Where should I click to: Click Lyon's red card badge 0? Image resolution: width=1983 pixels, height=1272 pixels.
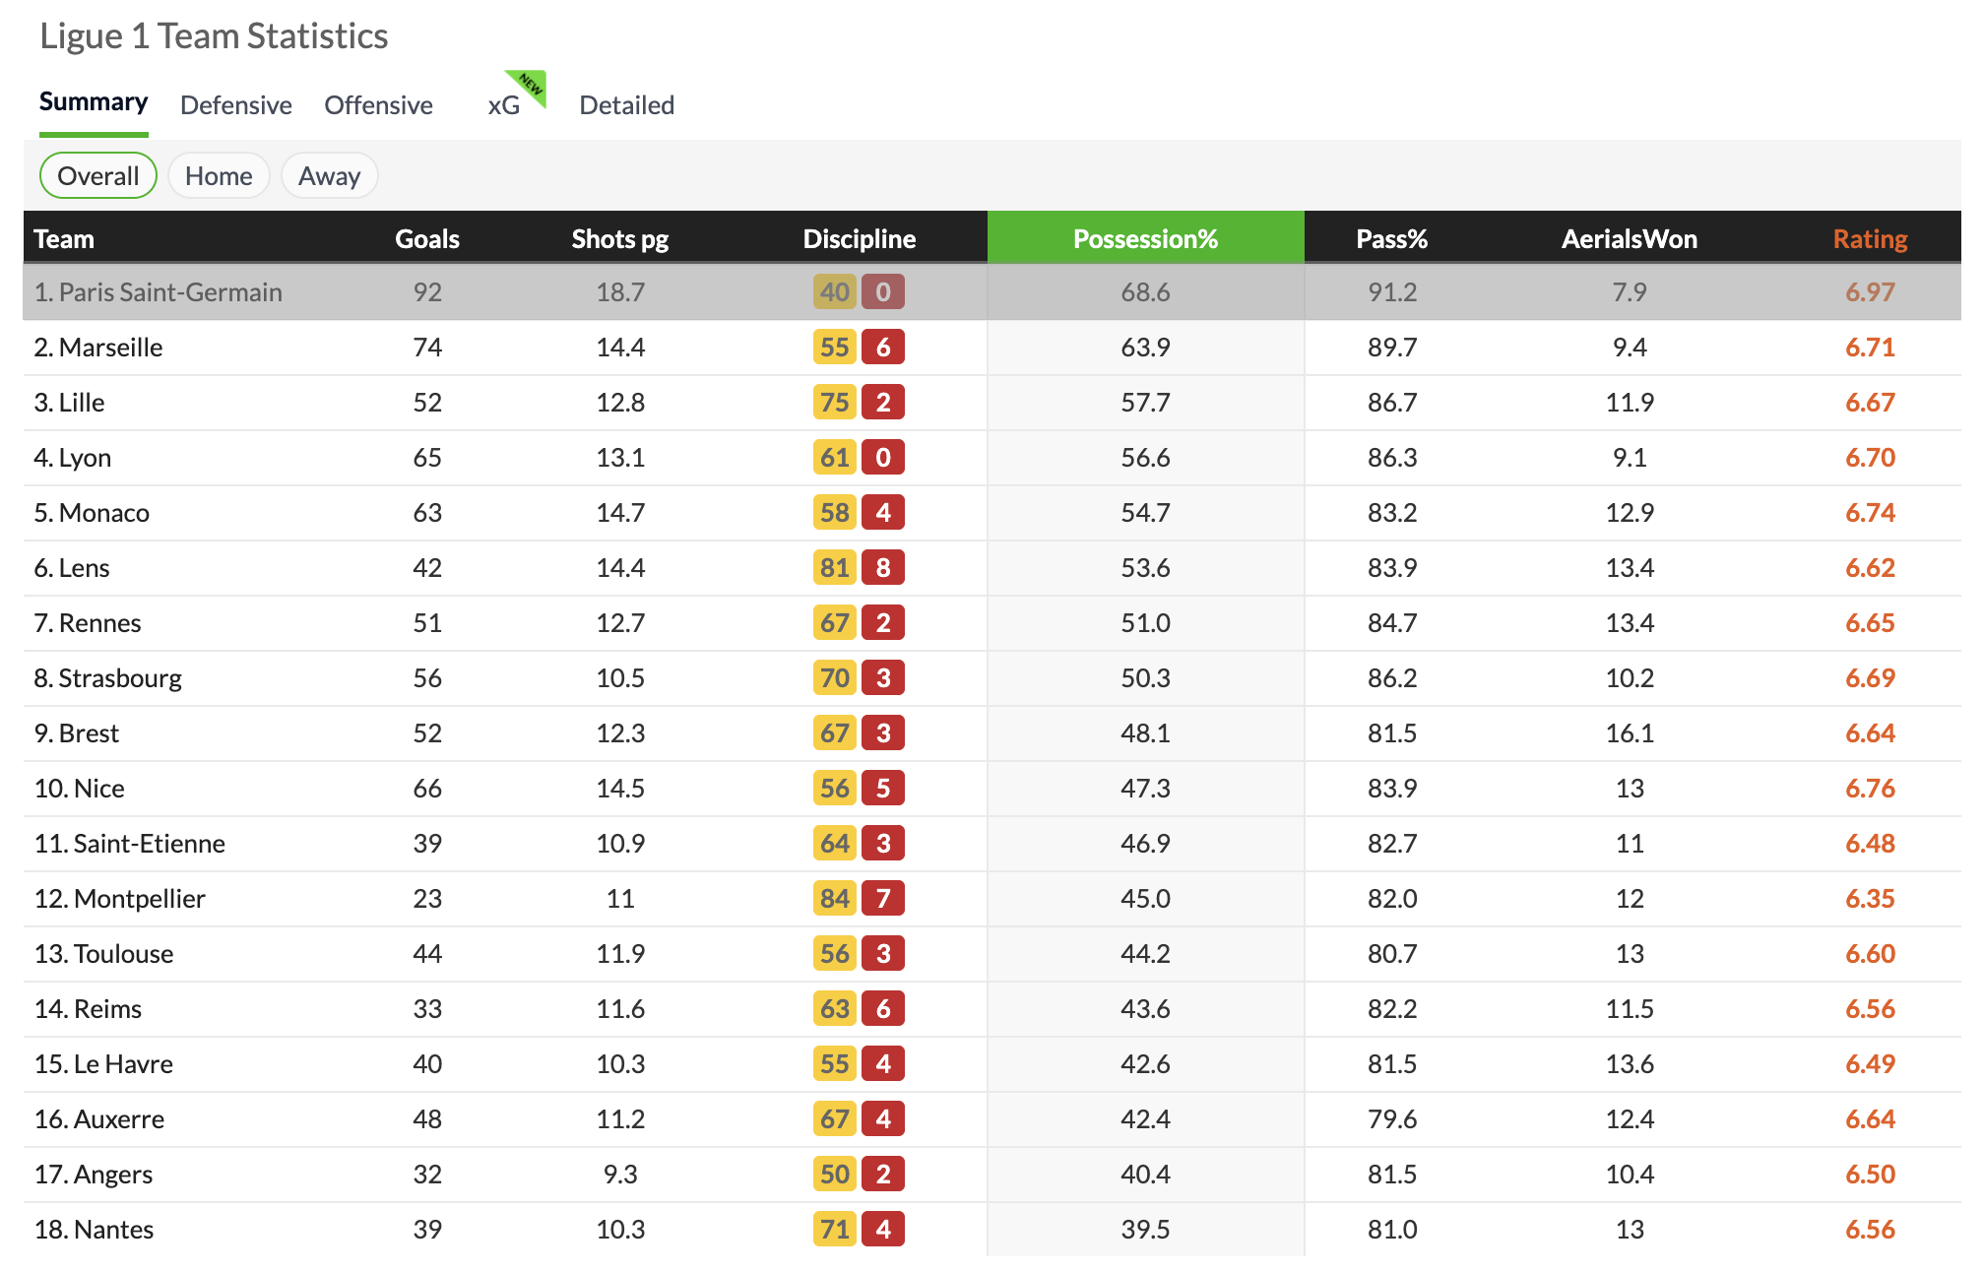coord(883,458)
